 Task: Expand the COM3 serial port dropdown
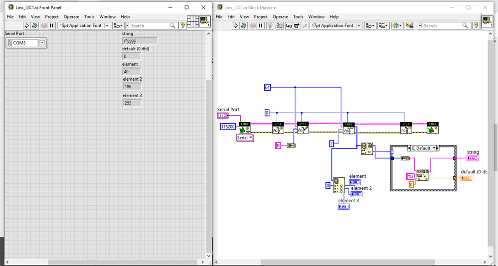[42, 43]
